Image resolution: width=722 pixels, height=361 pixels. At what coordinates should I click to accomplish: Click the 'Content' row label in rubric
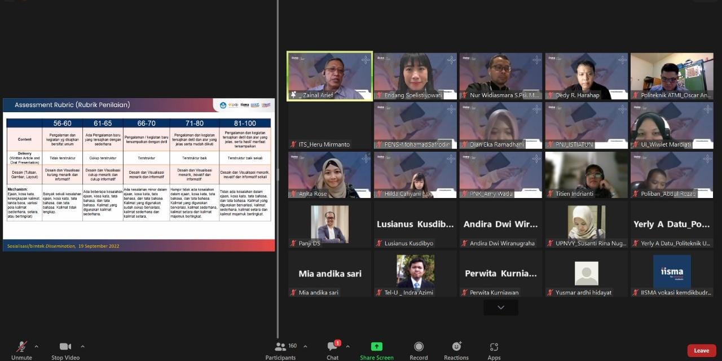coord(24,139)
